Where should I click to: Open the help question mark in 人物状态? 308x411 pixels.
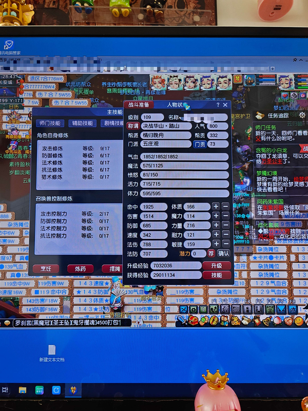[x=218, y=105]
